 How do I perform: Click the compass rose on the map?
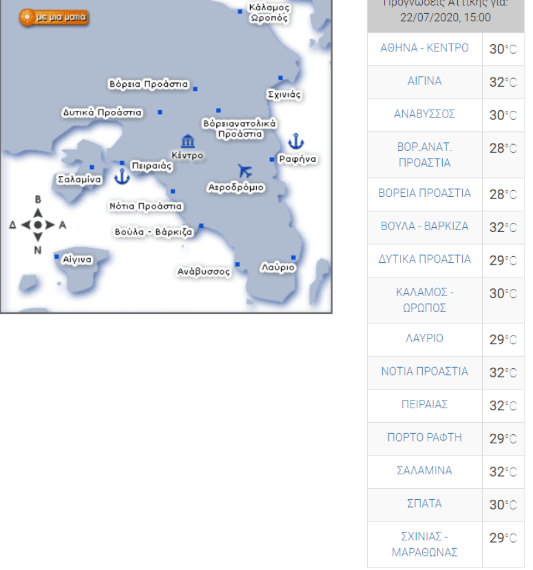[x=38, y=225]
